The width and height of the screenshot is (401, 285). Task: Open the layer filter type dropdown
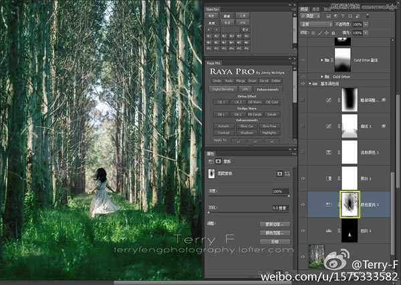coord(310,16)
